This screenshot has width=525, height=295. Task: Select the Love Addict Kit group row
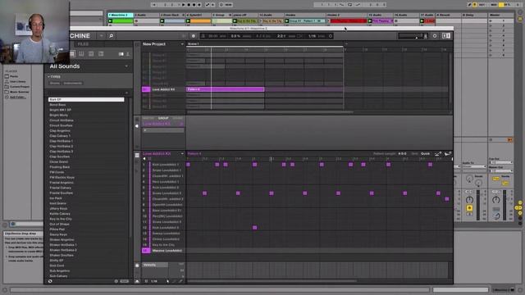pyautogui.click(x=163, y=89)
